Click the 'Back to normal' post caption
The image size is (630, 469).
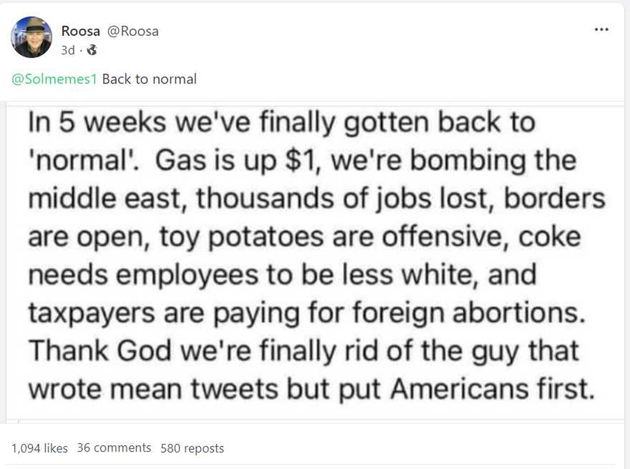coord(149,79)
